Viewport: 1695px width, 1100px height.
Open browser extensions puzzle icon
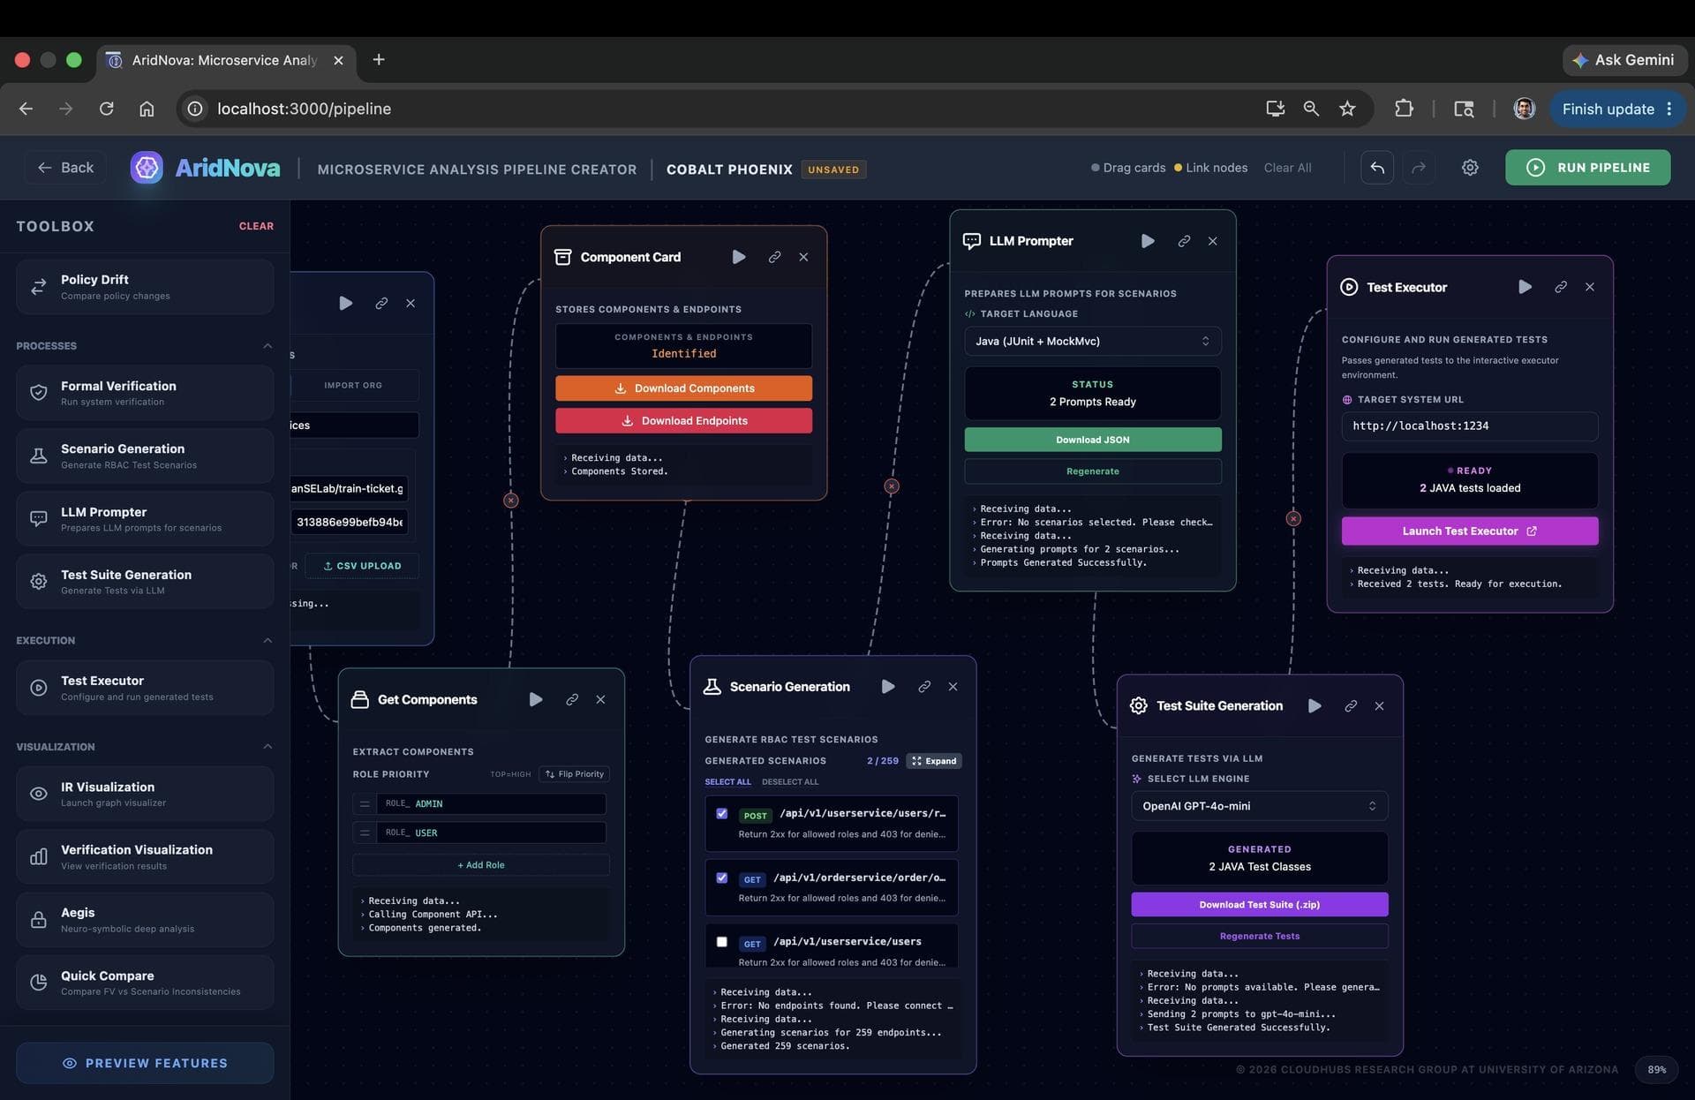pyautogui.click(x=1404, y=109)
